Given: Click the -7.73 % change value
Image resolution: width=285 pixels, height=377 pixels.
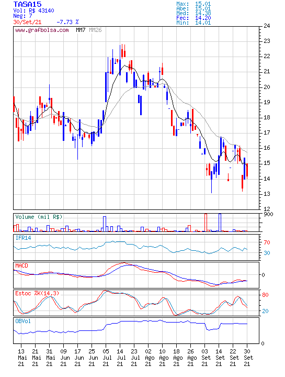Looking at the screenshot, I should (67, 22).
